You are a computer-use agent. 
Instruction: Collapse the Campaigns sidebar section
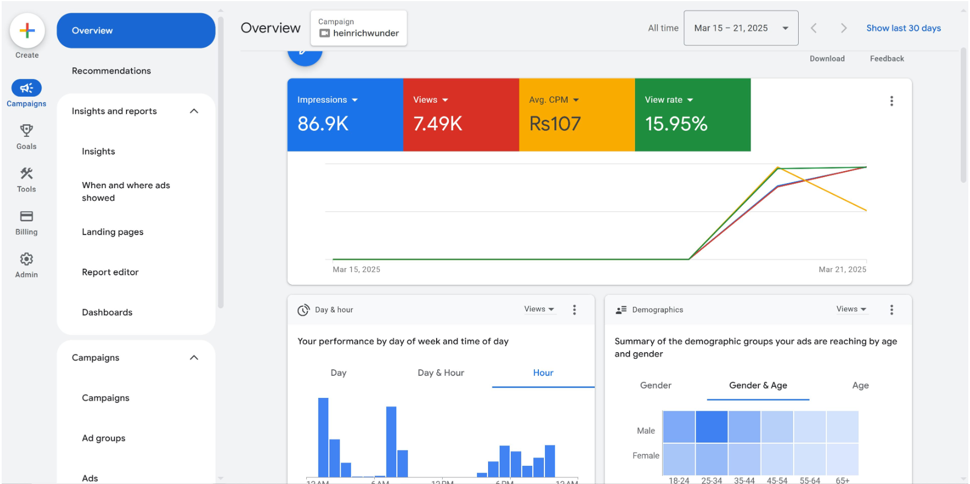pos(194,358)
